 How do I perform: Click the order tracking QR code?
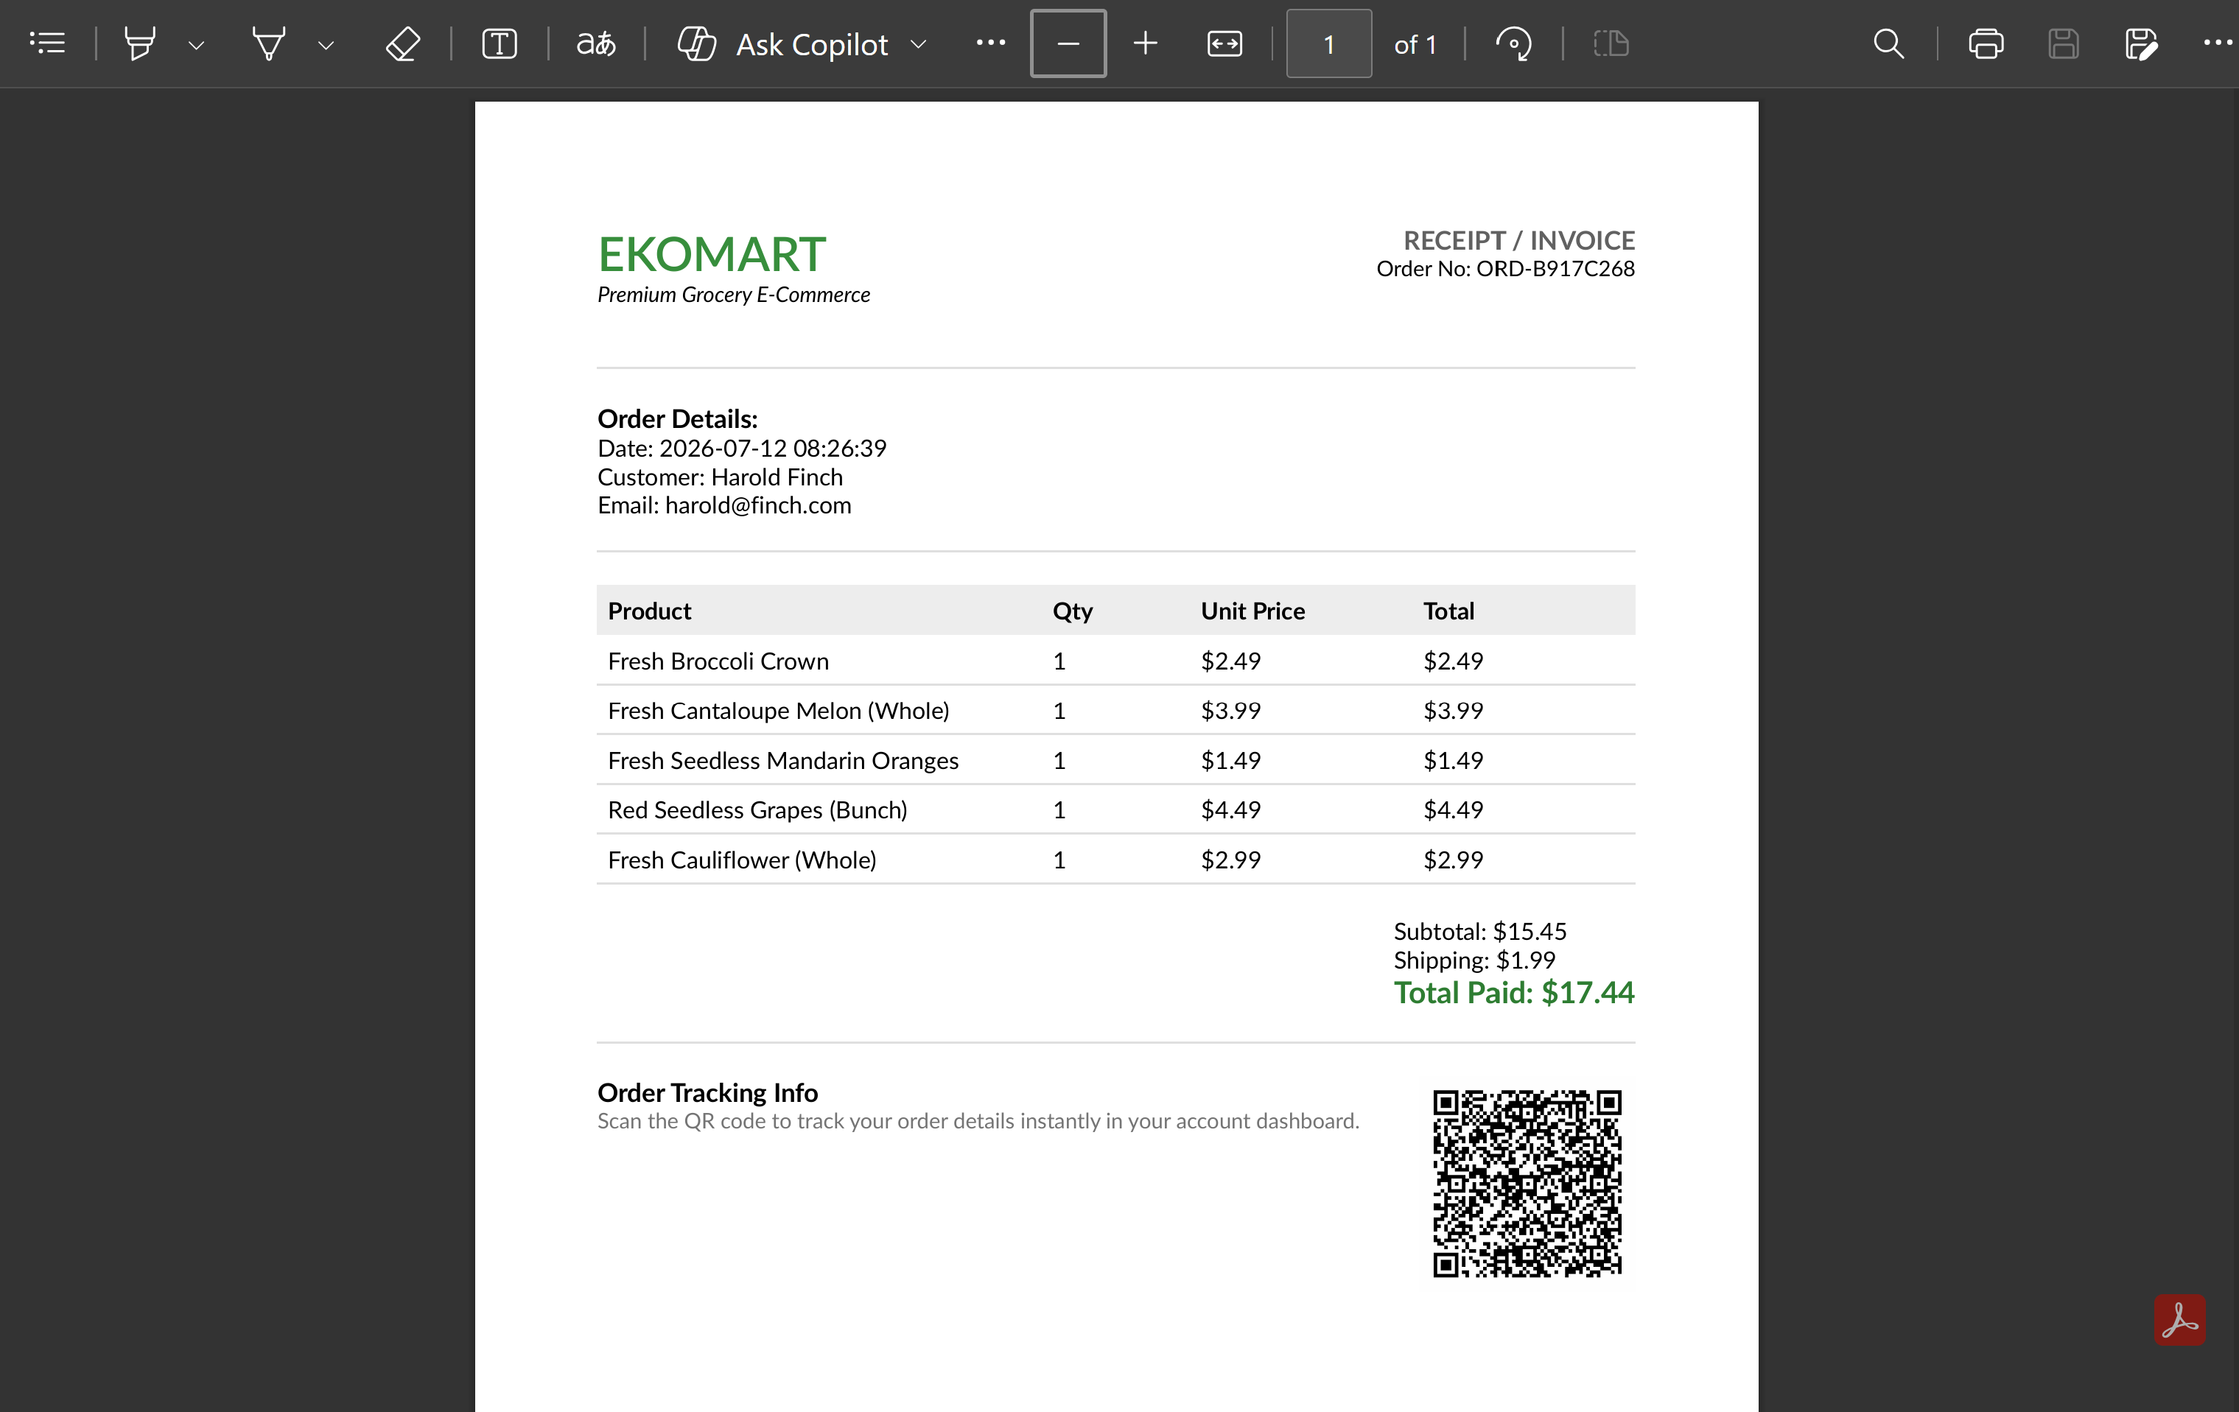(1527, 1184)
